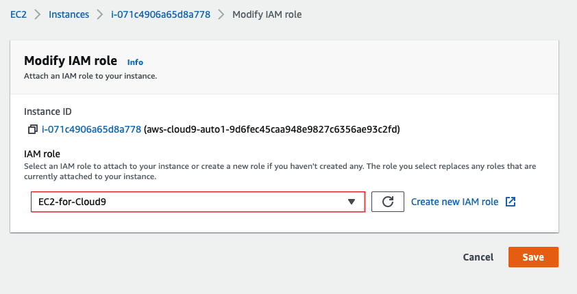Click the chevron after EC2 in the breadcrumb
Image resolution: width=577 pixels, height=294 pixels.
[38, 14]
